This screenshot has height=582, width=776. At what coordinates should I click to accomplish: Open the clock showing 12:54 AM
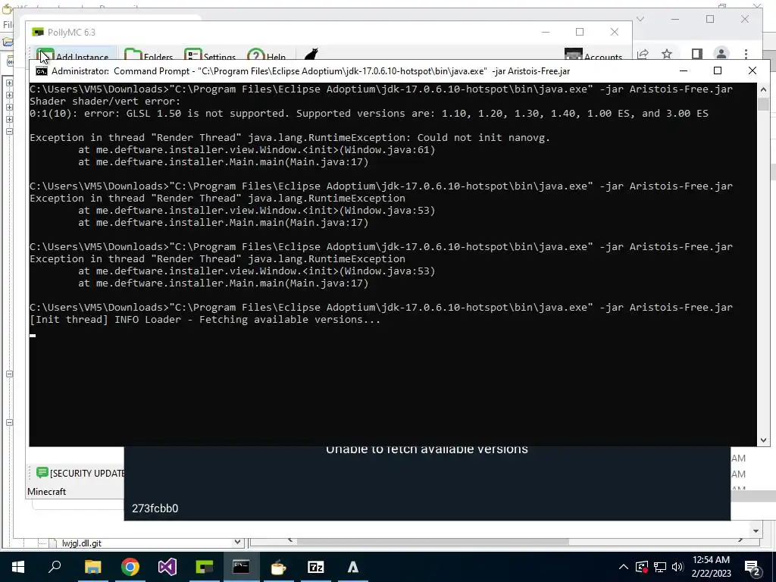tap(711, 567)
